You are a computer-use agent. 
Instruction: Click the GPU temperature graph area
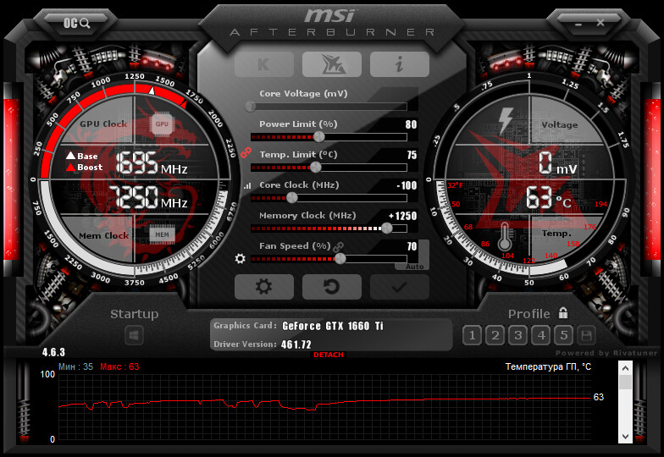click(x=324, y=406)
